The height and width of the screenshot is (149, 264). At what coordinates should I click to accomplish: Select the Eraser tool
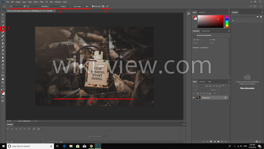click(x=3, y=50)
